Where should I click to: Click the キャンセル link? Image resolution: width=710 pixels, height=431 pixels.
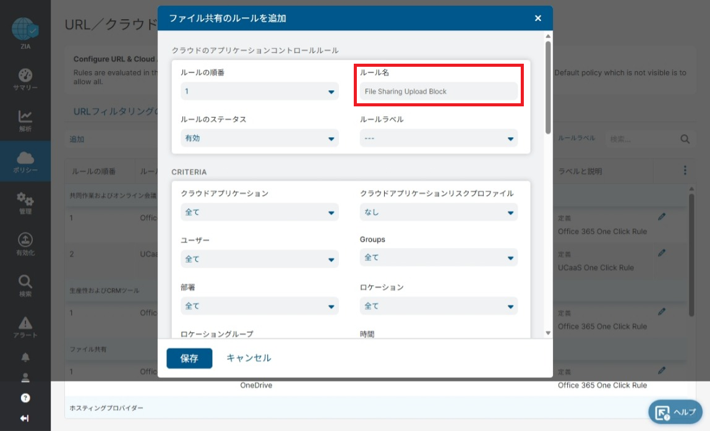[x=249, y=358]
